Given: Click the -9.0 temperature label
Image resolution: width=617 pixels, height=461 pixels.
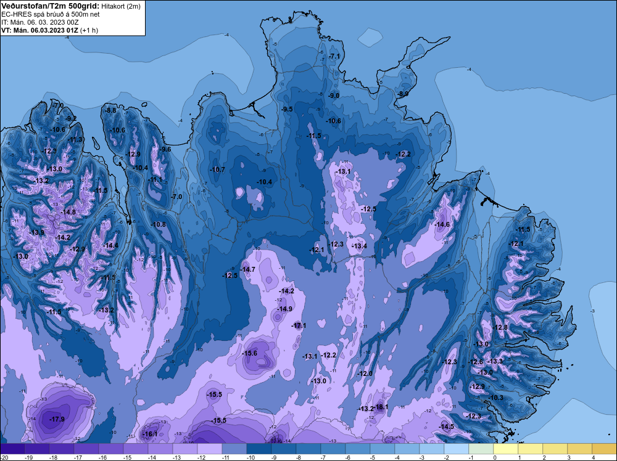Looking at the screenshot, I should 334,96.
